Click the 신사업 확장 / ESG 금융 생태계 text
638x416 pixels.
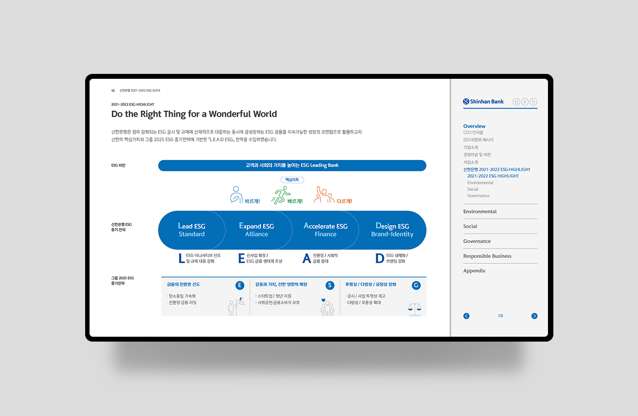coord(264,258)
